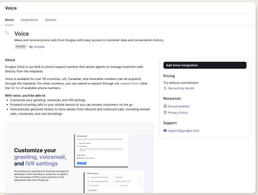
Task: Open the Queues tab
Action: coord(50,20)
